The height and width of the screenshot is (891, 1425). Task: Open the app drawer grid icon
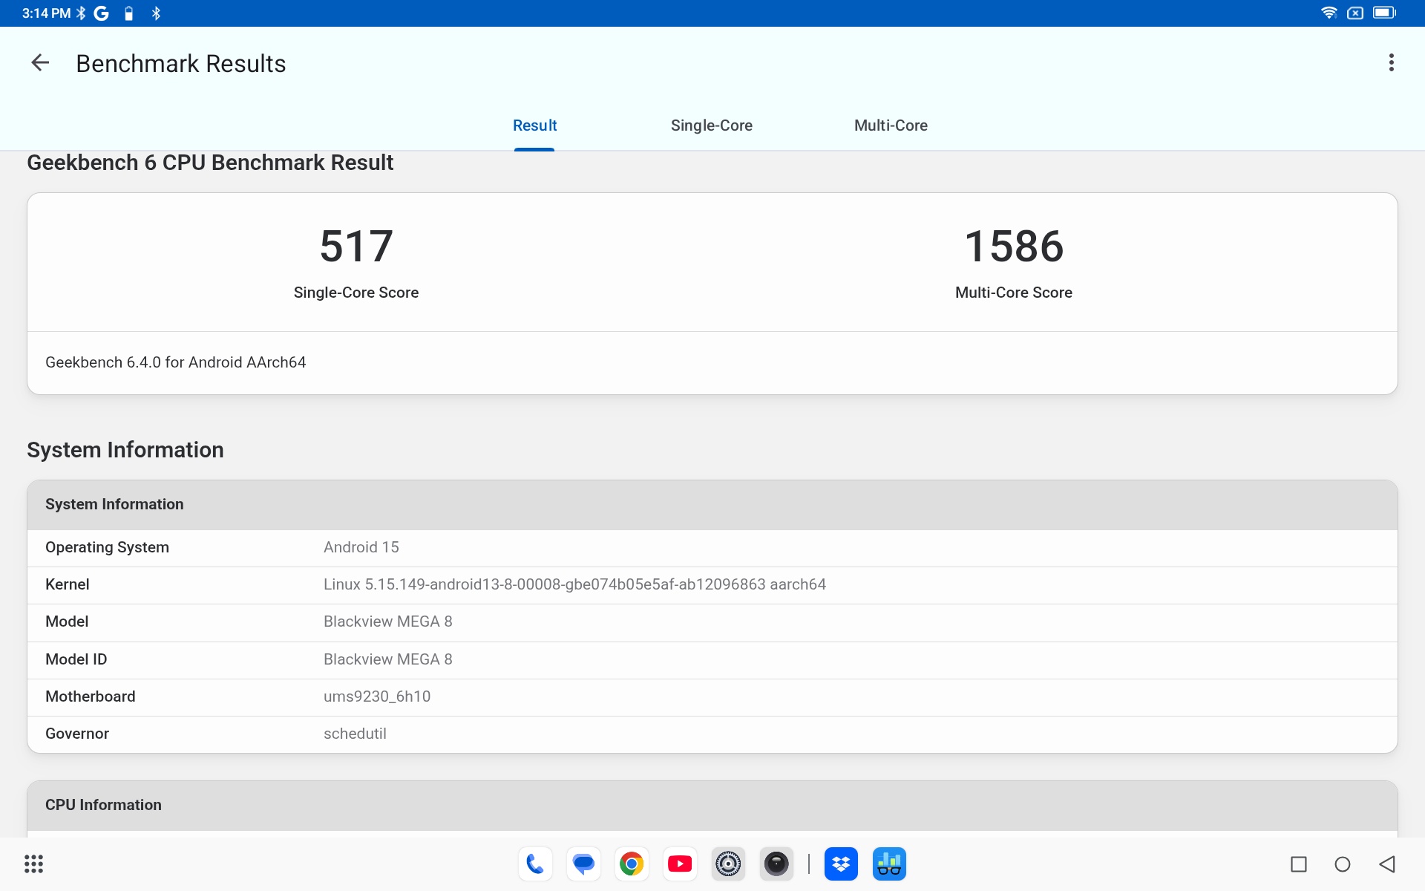click(34, 864)
